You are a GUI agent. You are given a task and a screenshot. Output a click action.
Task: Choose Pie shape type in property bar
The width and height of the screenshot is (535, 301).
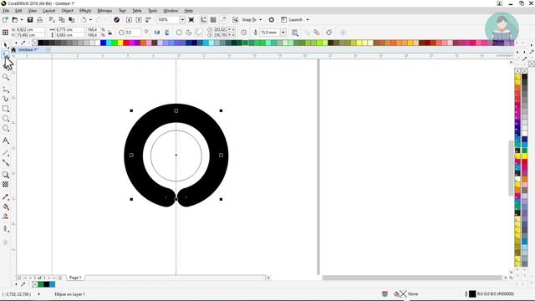[189, 33]
